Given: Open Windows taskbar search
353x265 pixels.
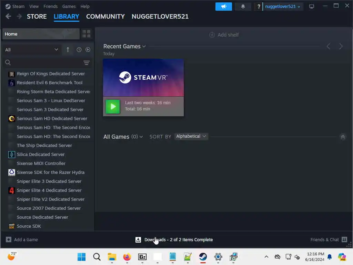Looking at the screenshot, I should (x=97, y=257).
